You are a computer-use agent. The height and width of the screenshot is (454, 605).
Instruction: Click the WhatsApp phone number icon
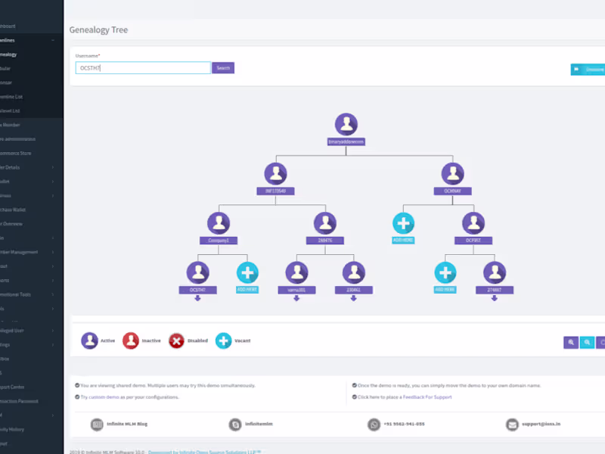tap(373, 424)
